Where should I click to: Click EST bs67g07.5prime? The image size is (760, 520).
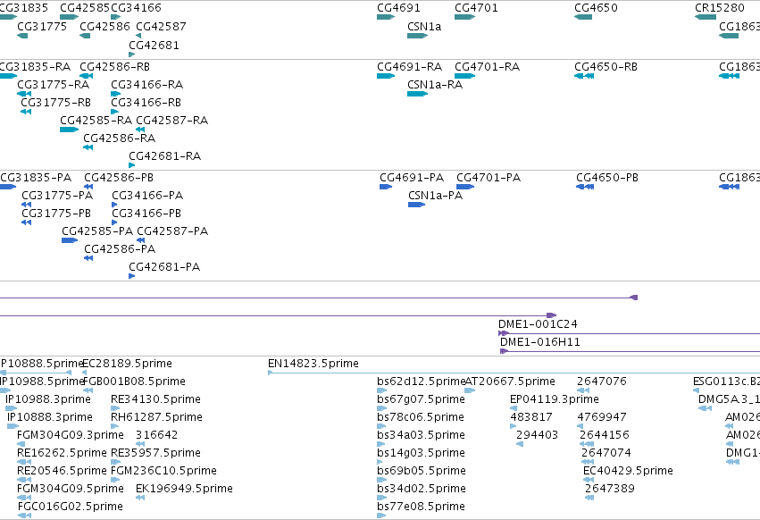(421, 399)
